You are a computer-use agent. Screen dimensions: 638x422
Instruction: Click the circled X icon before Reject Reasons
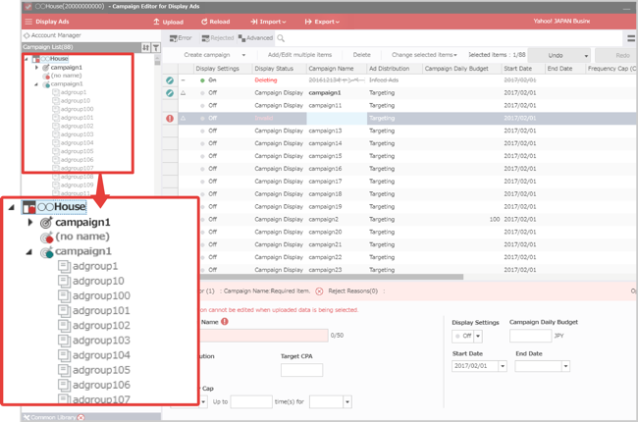(319, 291)
